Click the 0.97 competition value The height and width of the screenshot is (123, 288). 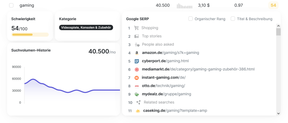[239, 5]
